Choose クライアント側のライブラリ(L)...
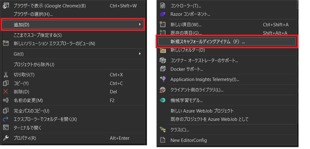310x149 pixels. 197,90
